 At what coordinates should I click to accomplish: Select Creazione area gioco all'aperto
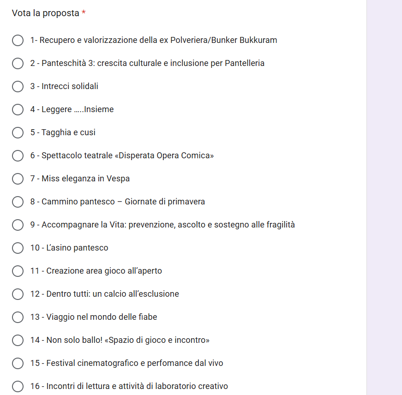click(x=18, y=271)
